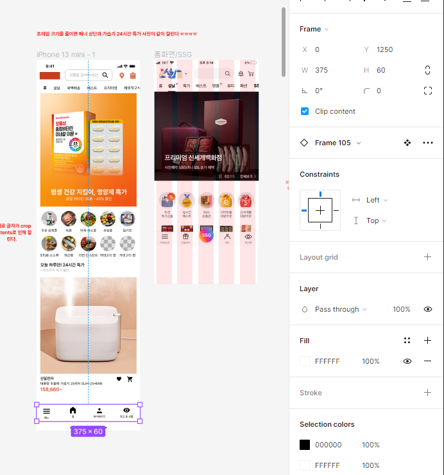Remove the FFFFFF fill with the minus icon

[x=427, y=361]
